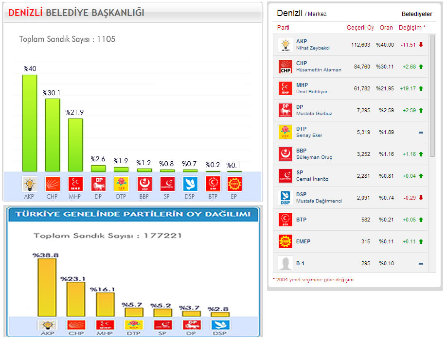The height and width of the screenshot is (340, 446).
Task: Click the Denizli heading in the results panel
Action: point(289,13)
